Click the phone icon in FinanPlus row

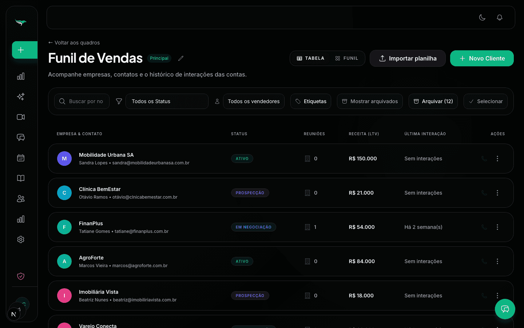484,227
